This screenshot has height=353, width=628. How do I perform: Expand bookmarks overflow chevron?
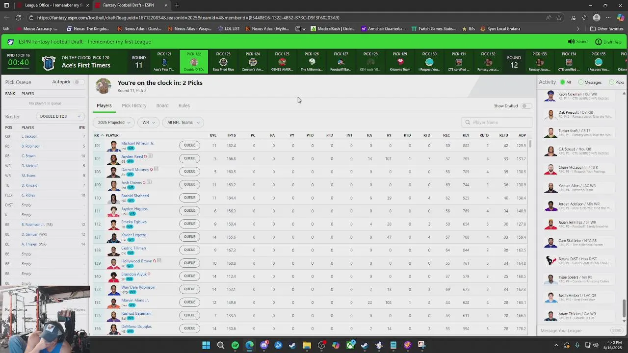point(578,29)
